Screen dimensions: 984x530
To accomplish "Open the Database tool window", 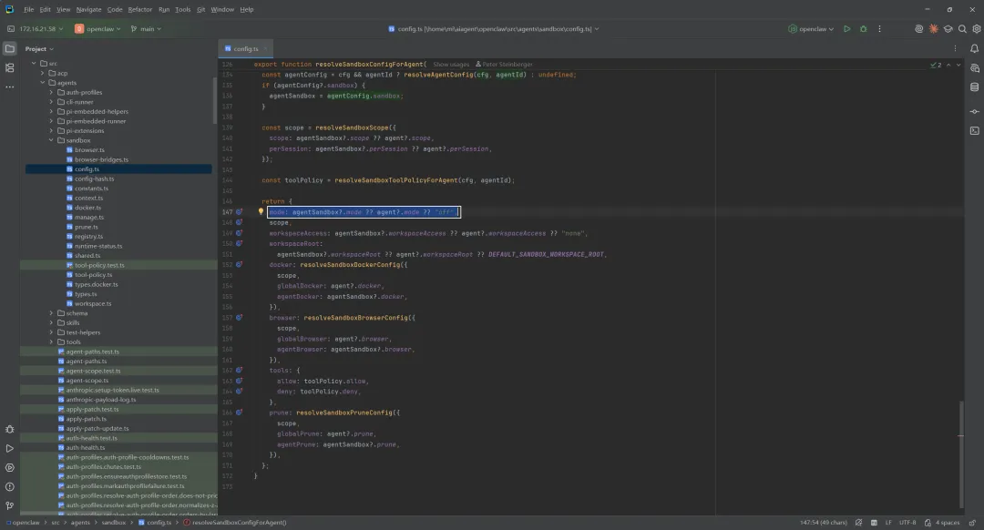I will [x=974, y=87].
